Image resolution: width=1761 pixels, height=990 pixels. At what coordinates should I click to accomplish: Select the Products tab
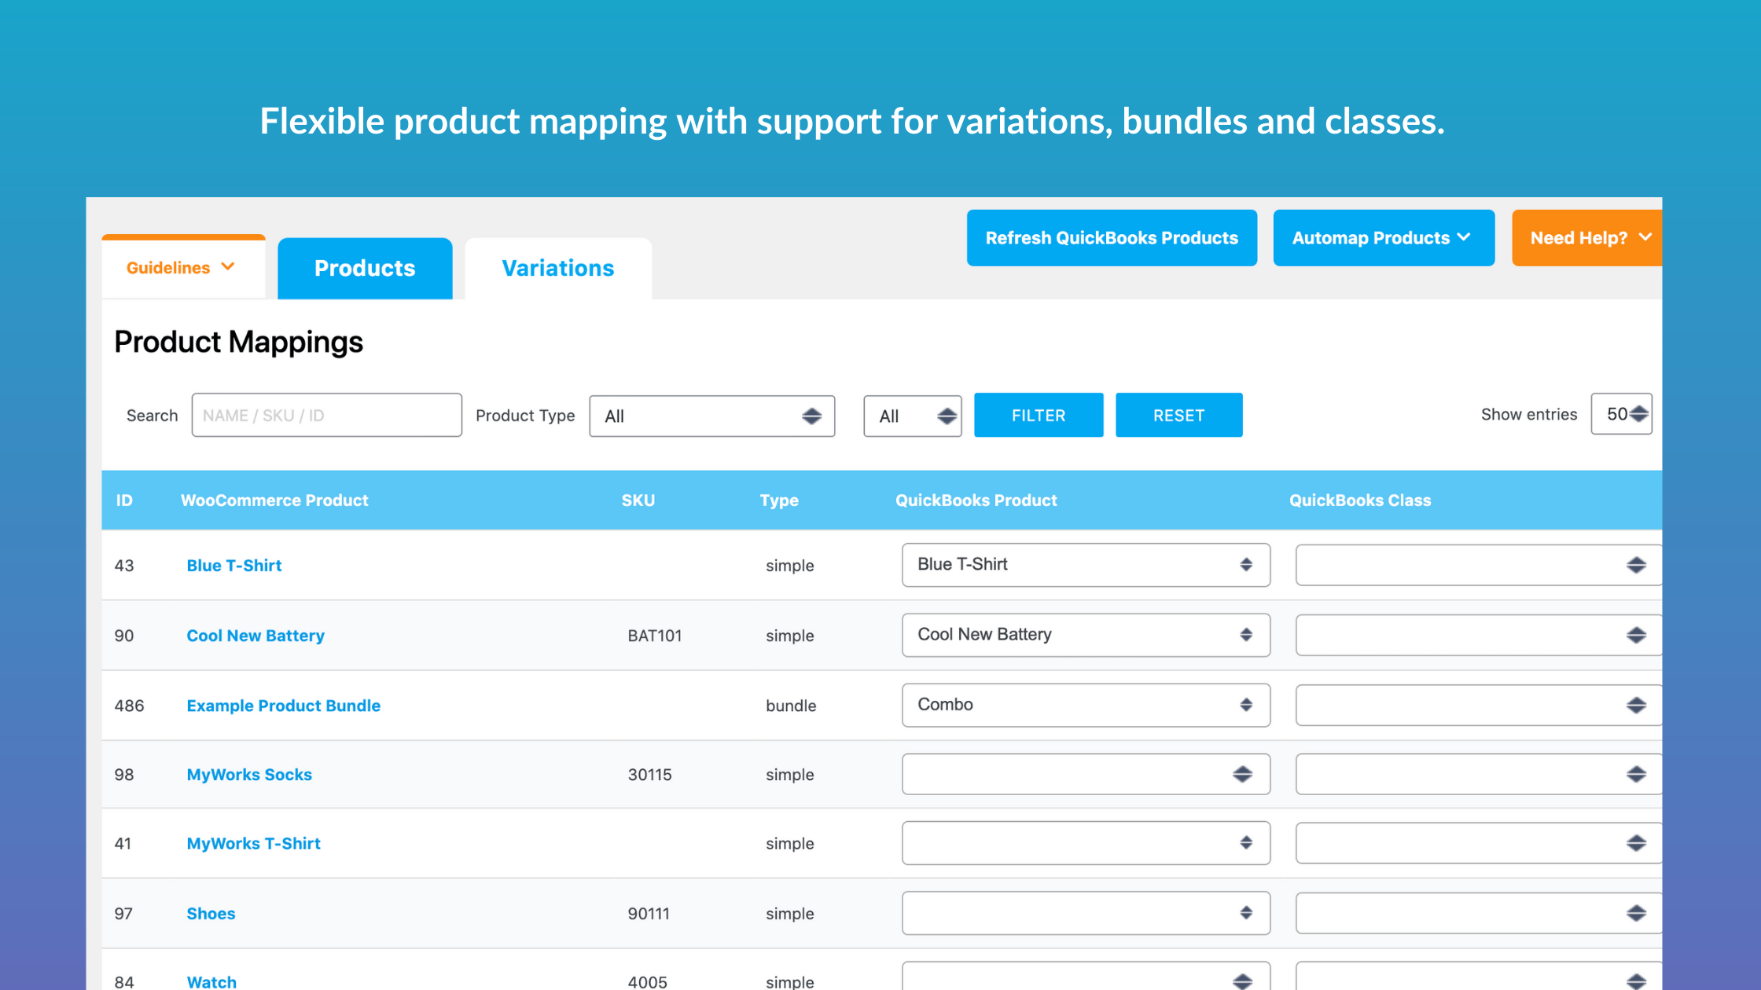pos(365,269)
